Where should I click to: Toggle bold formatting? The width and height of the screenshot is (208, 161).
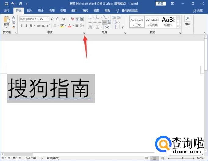click(21, 26)
